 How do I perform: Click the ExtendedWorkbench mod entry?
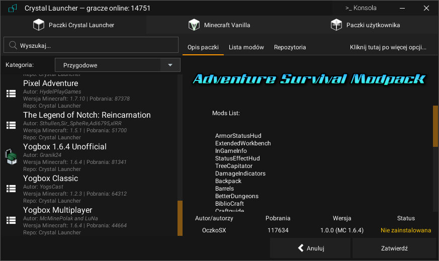pyautogui.click(x=243, y=143)
